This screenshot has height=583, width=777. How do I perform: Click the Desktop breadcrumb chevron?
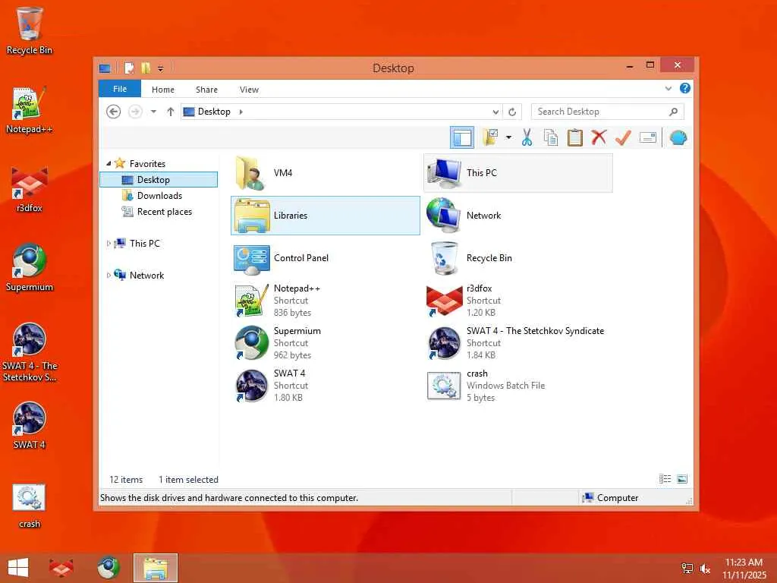point(241,112)
